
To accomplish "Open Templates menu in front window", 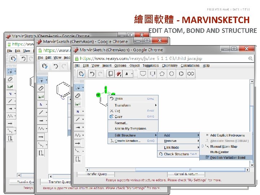I will [151, 66].
